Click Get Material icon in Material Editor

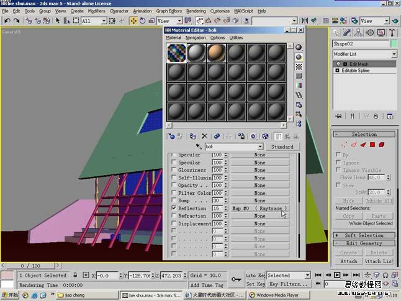click(x=171, y=137)
